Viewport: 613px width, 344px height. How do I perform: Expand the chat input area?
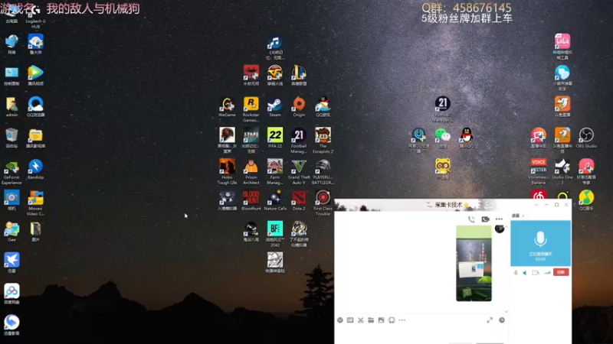point(490,320)
